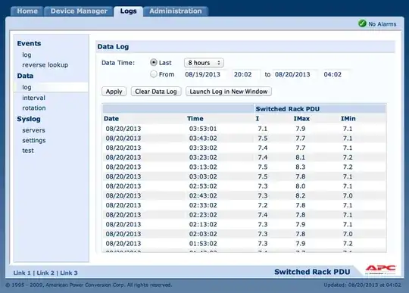The image size is (409, 293).
Task: Open the 8 hours dropdown
Action: tap(204, 63)
